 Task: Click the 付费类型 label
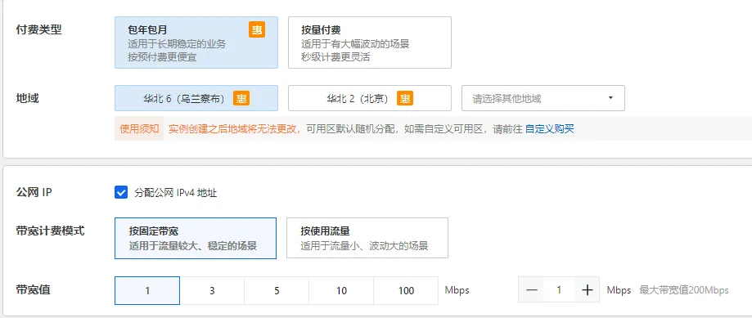38,29
